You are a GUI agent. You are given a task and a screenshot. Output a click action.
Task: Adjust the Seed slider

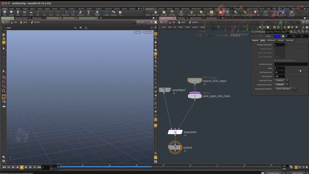coord(296,68)
